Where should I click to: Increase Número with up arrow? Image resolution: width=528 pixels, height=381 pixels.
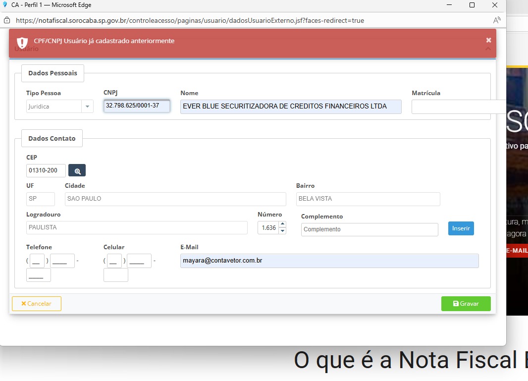pos(282,224)
